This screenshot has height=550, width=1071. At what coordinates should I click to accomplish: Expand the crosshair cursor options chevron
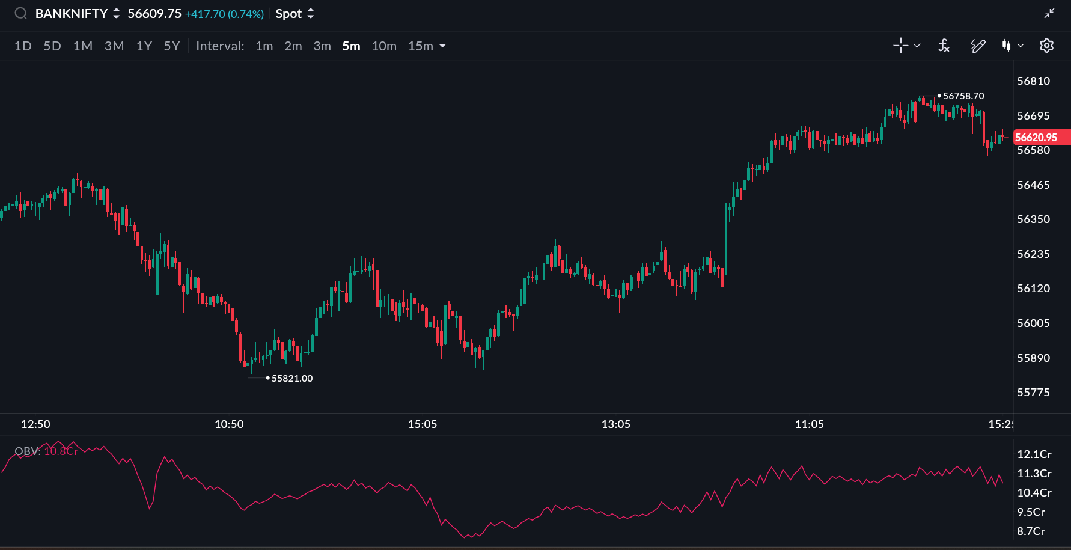pyautogui.click(x=917, y=46)
